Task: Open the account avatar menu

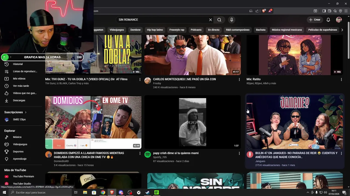Action: (x=339, y=20)
